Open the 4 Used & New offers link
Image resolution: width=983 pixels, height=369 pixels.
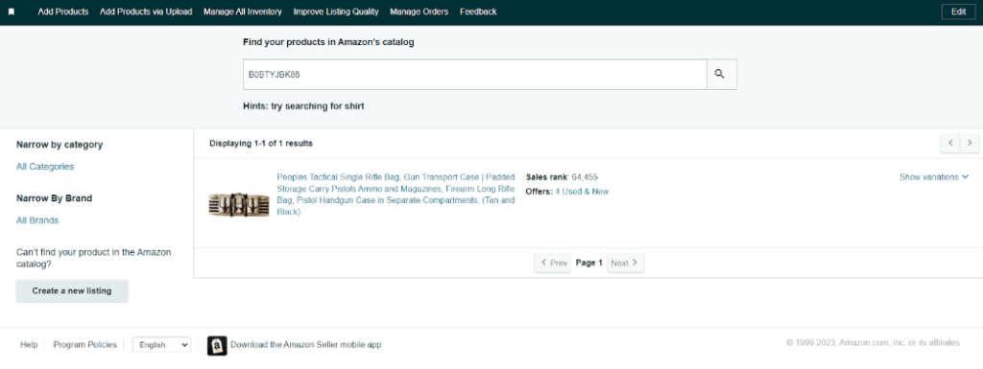pyautogui.click(x=582, y=192)
